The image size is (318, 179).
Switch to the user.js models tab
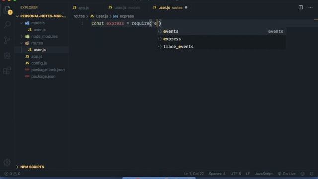click(124, 8)
